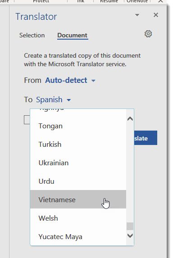
Task: Choose Ukrainian in the language list
Action: (x=78, y=163)
